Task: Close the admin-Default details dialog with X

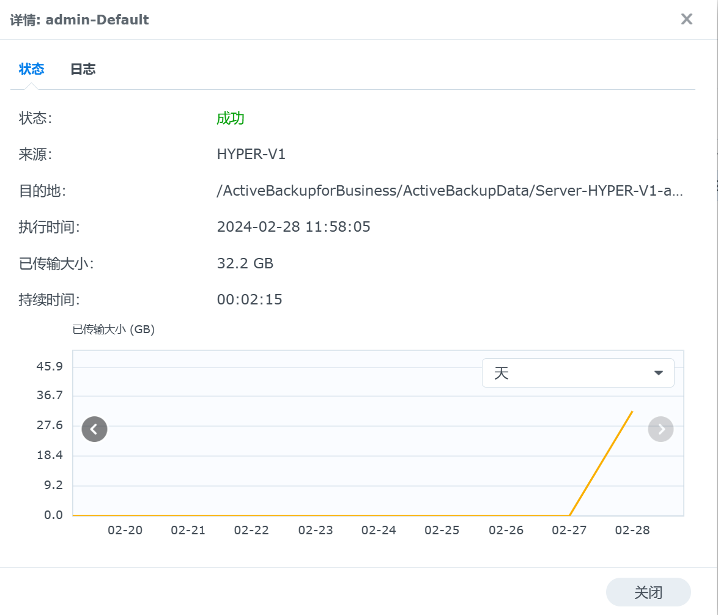Action: click(x=686, y=19)
